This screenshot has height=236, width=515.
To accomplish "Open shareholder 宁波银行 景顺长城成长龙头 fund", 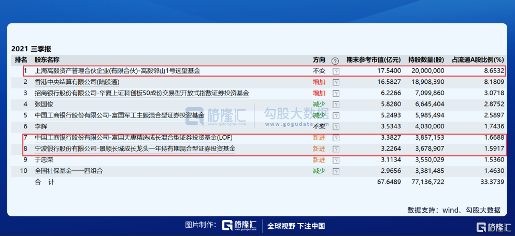I will pos(135,149).
